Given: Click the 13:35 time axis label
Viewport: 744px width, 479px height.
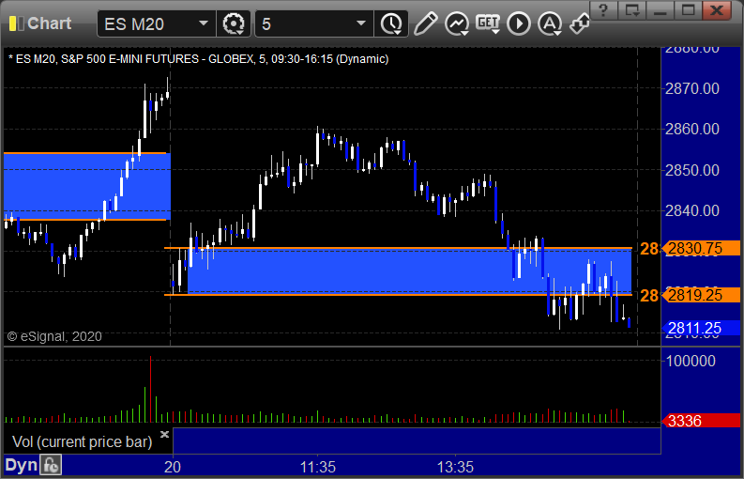Looking at the screenshot, I should click(455, 467).
